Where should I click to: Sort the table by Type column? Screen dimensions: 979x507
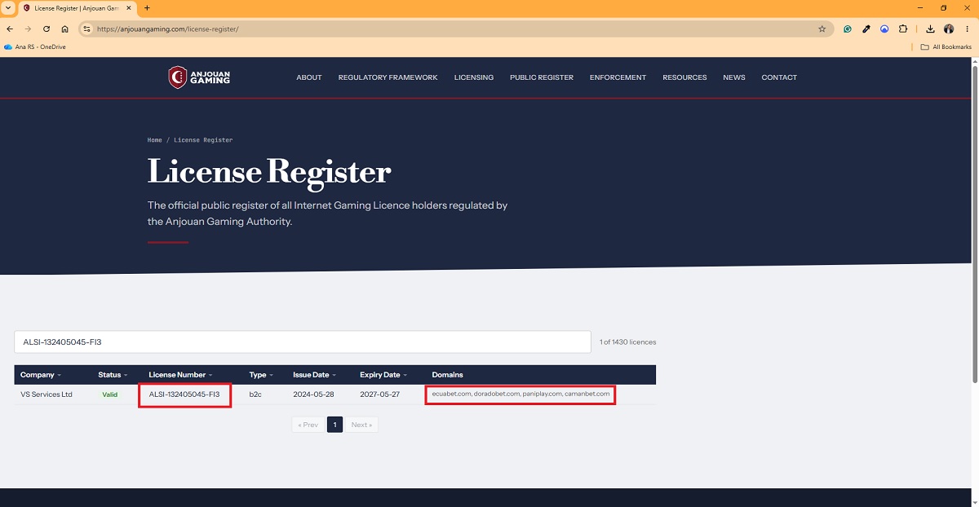[261, 375]
